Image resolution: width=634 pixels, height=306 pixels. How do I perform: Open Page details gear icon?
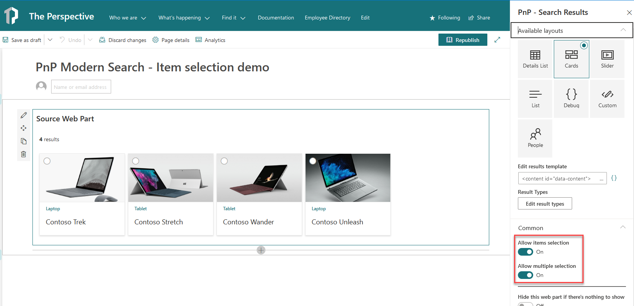155,40
